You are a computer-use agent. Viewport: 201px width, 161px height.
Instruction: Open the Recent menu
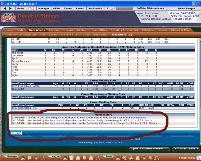coord(80,9)
